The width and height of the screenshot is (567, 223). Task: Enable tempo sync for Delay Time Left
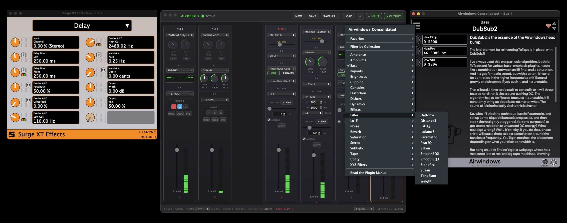[x=24, y=55]
